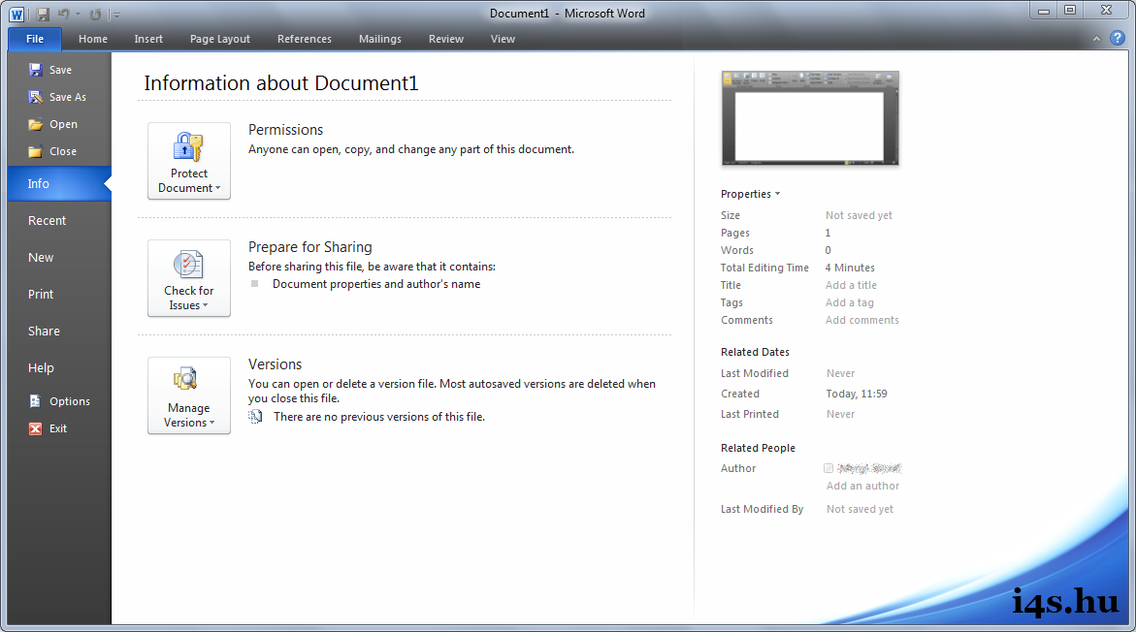Go to the References tab
The image size is (1136, 632).
coord(305,39)
